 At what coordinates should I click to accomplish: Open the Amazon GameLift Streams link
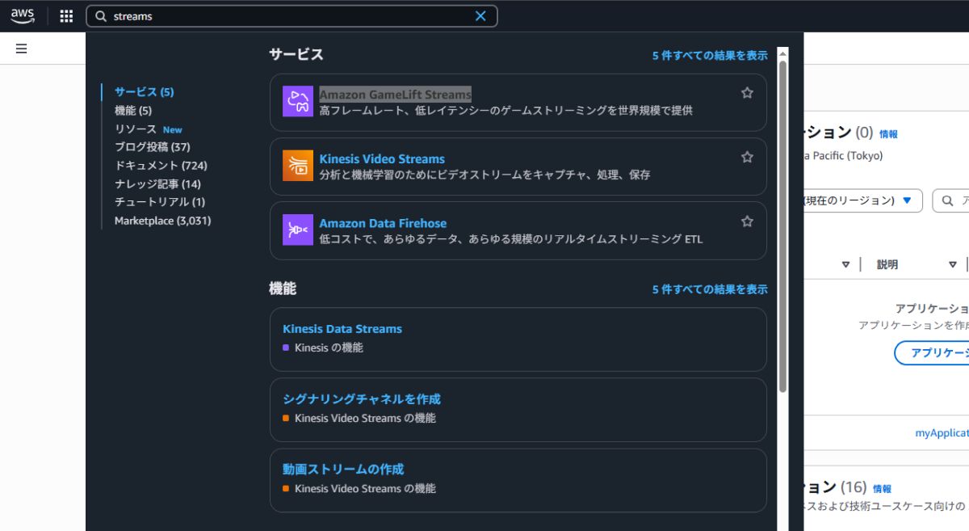pyautogui.click(x=395, y=95)
